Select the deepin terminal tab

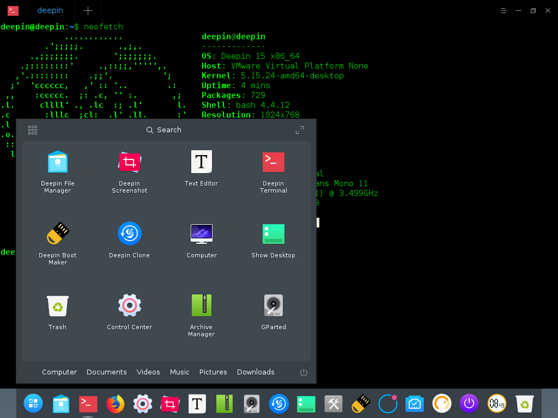tap(50, 10)
